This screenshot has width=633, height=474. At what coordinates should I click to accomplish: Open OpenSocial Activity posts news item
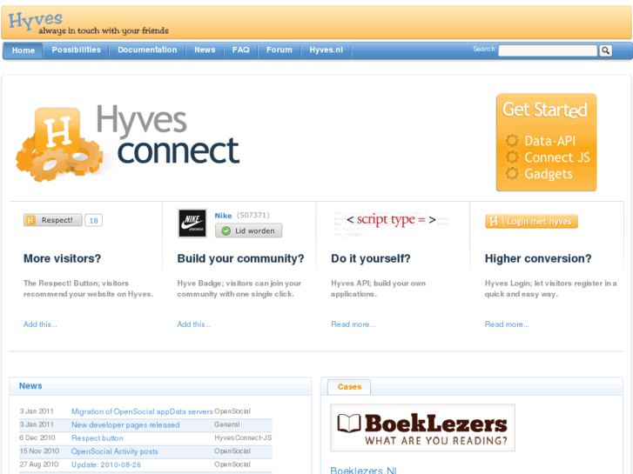(x=115, y=451)
